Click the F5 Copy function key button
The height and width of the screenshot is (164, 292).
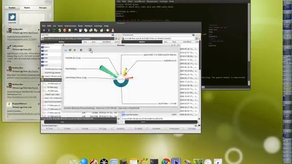click(x=103, y=128)
